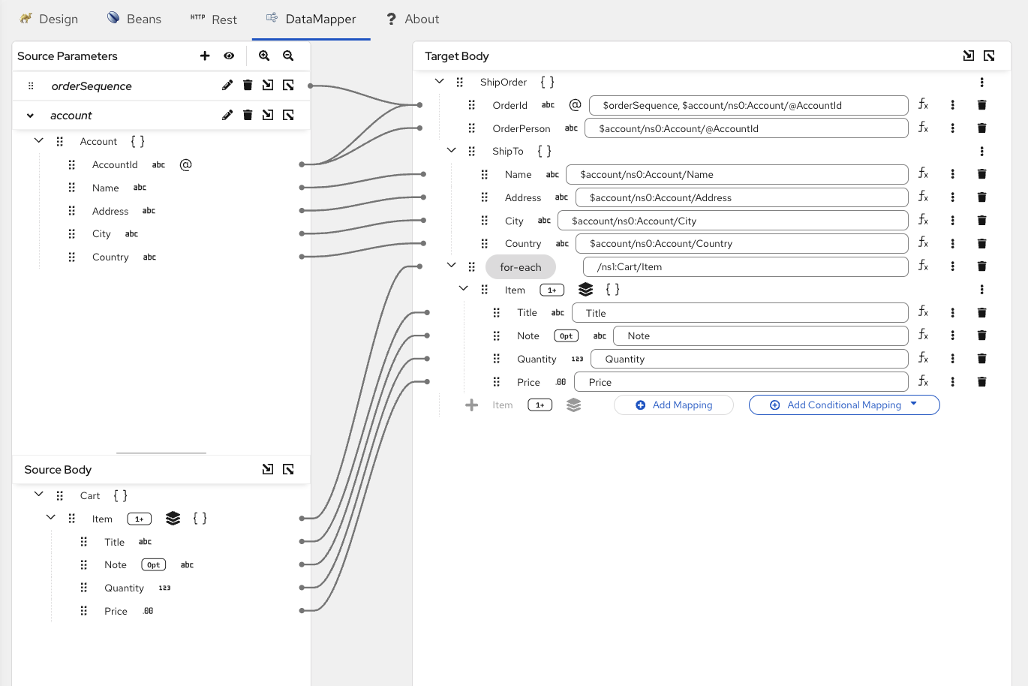1028x686 pixels.
Task: Open function editor for target Title mapping
Action: tap(923, 312)
